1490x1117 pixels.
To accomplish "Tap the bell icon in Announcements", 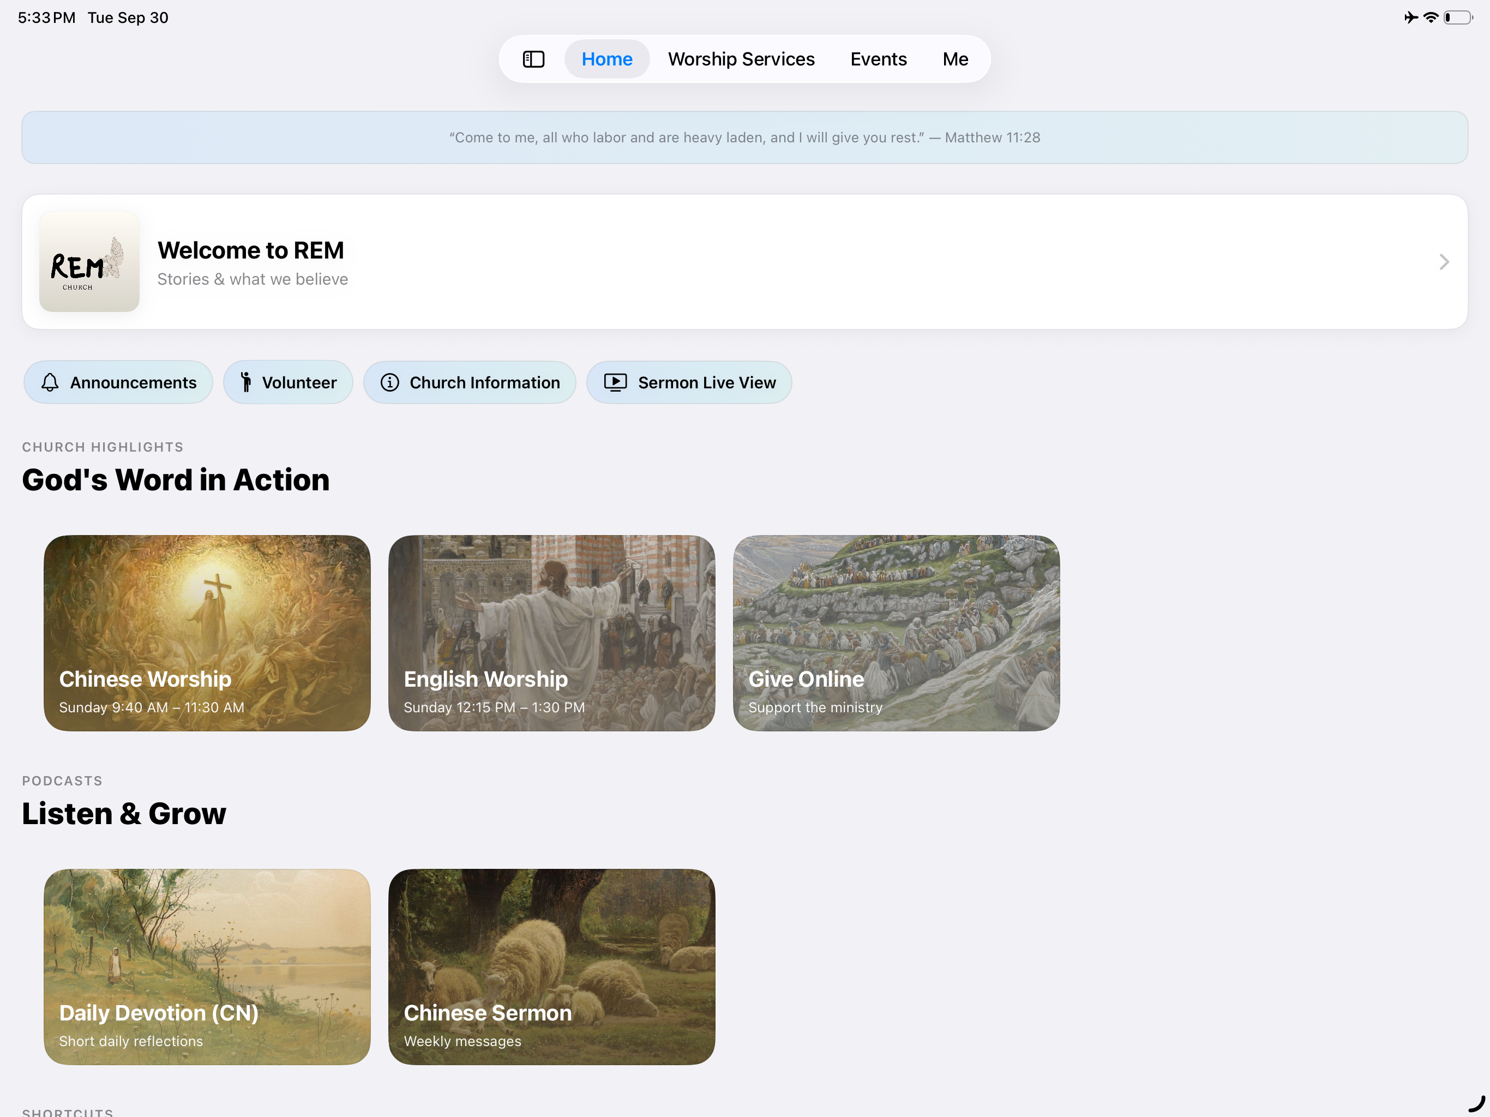I will pyautogui.click(x=50, y=383).
